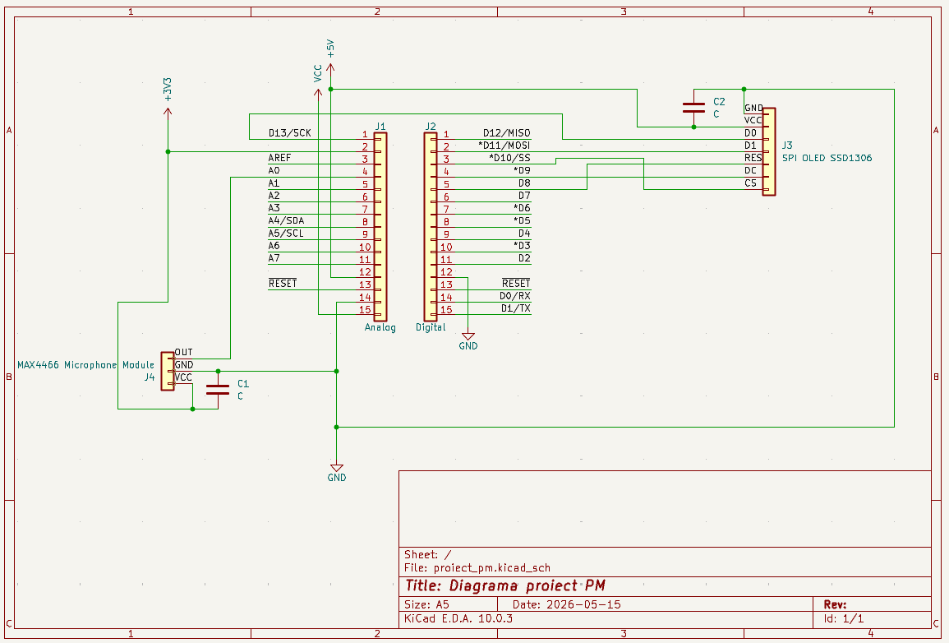The width and height of the screenshot is (949, 643).
Task: Click the SPI OLED SSD1306 value text
Action: click(x=827, y=158)
